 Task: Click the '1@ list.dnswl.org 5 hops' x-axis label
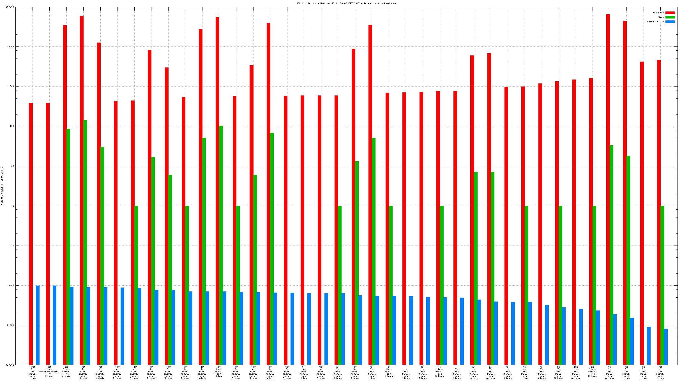(440, 372)
